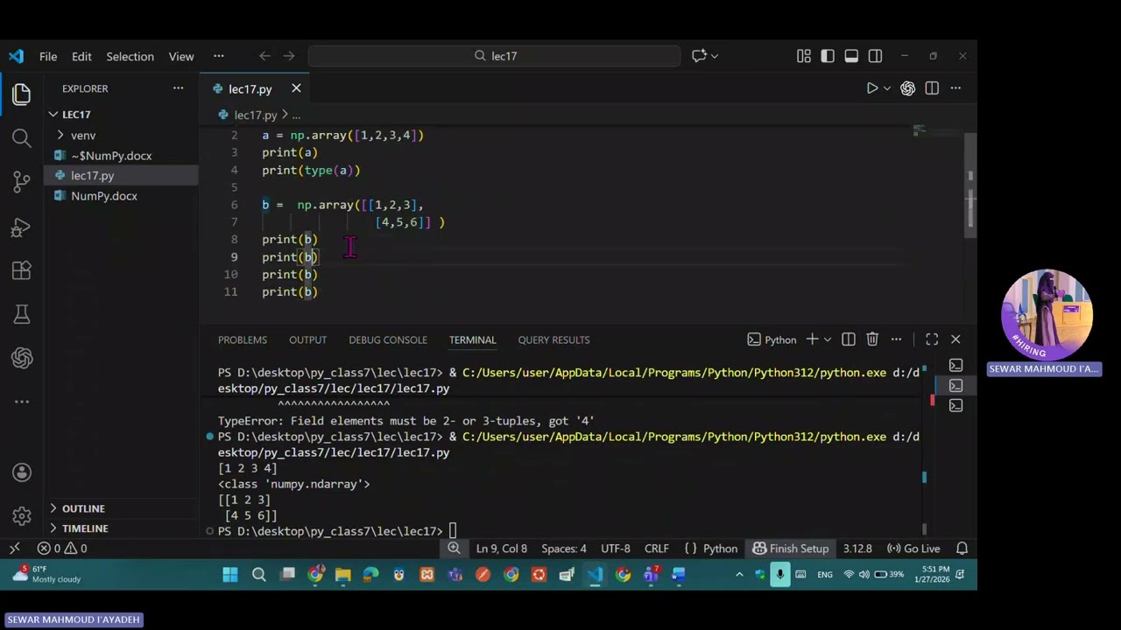This screenshot has width=1121, height=630.
Task: Open the Manage gear menu
Action: coord(21,516)
